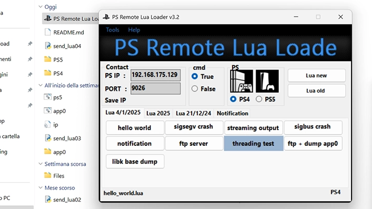Choose the PS5 radio option
The height and width of the screenshot is (209, 372).
259,99
